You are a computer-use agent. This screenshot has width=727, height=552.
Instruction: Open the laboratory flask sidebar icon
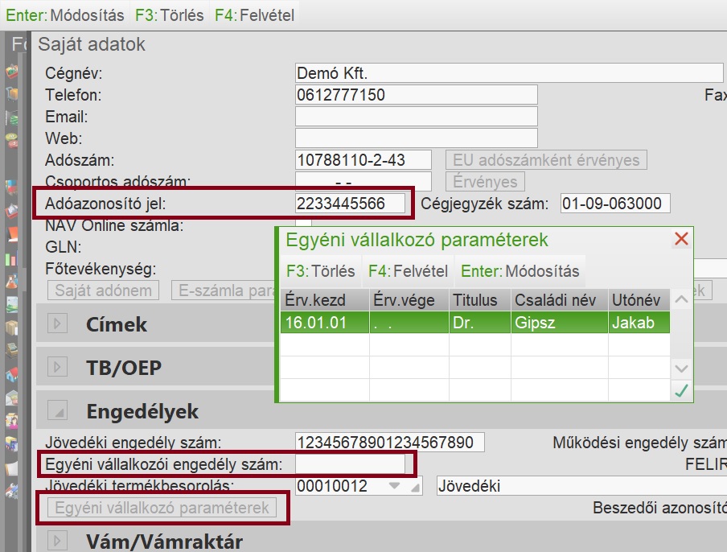[11, 281]
